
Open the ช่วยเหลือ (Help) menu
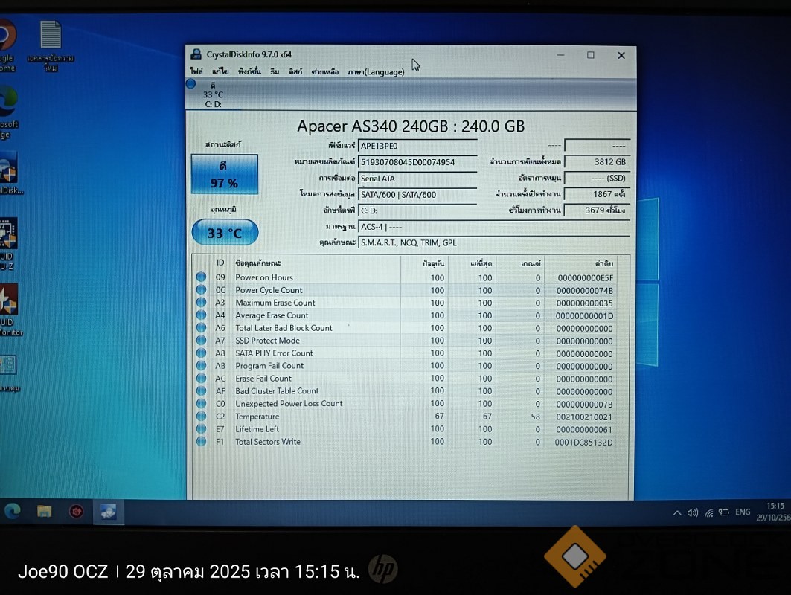(x=325, y=71)
